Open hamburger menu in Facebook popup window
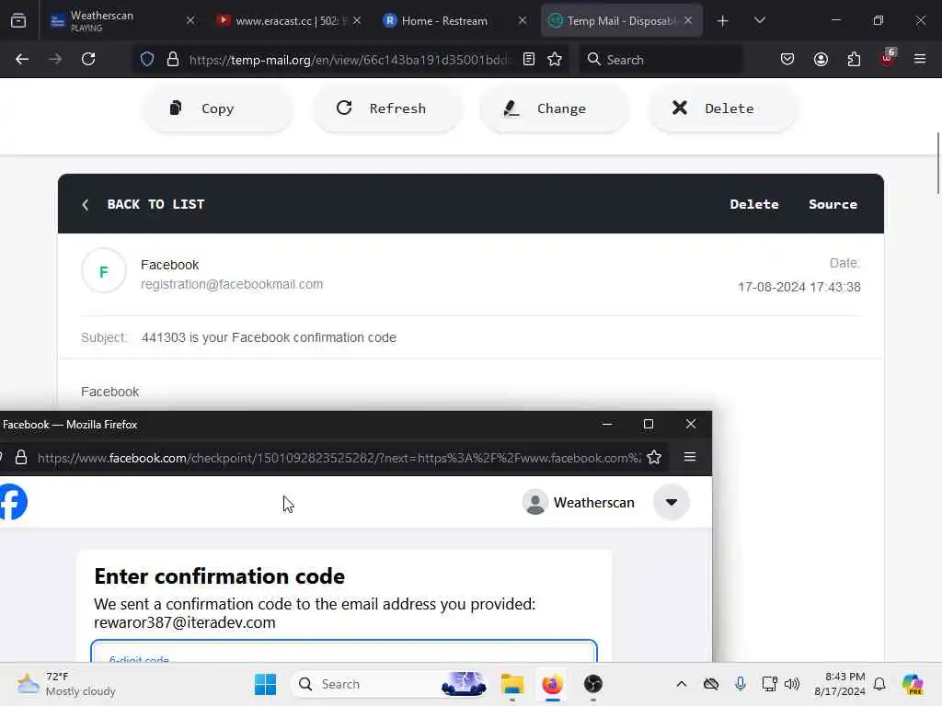The width and height of the screenshot is (942, 706). coord(690,458)
